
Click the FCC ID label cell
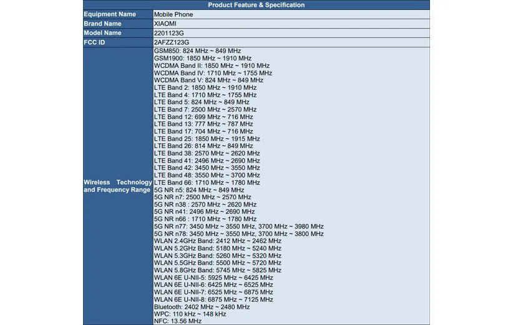click(95, 42)
